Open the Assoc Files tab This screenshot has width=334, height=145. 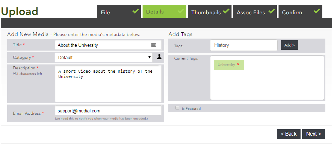[x=255, y=12]
